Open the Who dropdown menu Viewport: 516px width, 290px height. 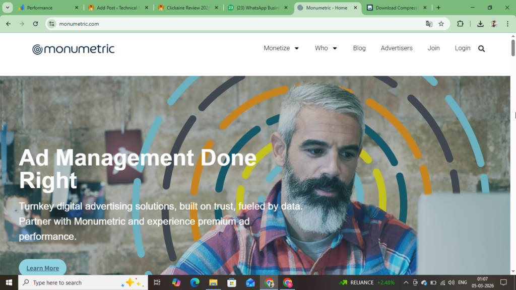point(326,48)
